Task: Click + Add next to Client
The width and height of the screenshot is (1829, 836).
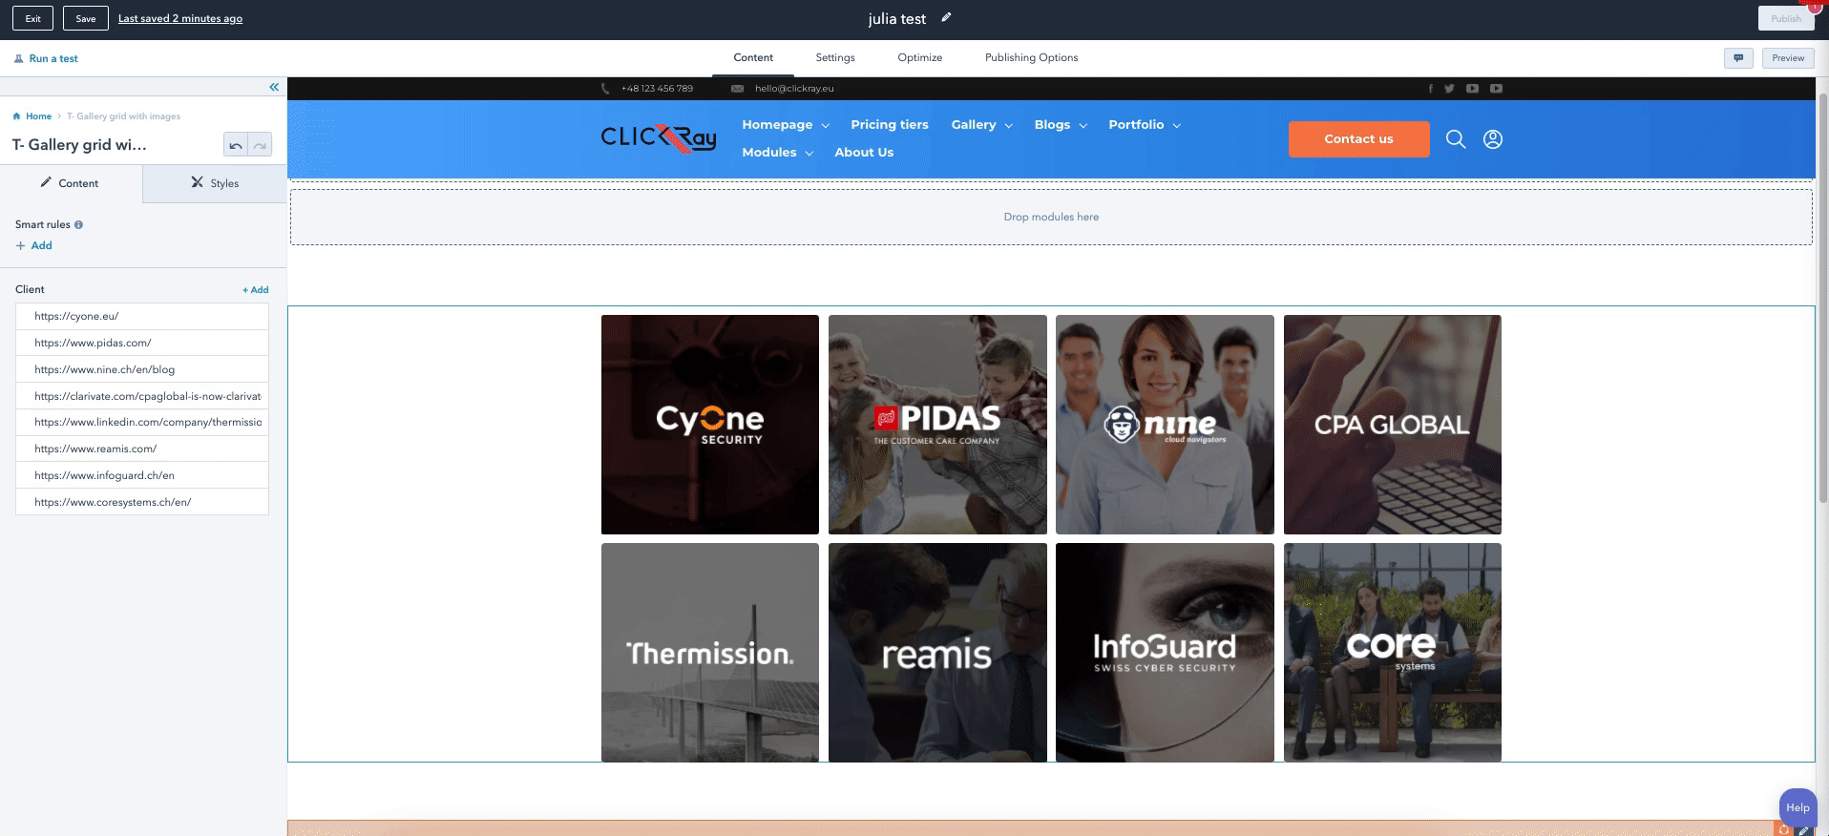Action: pos(255,290)
